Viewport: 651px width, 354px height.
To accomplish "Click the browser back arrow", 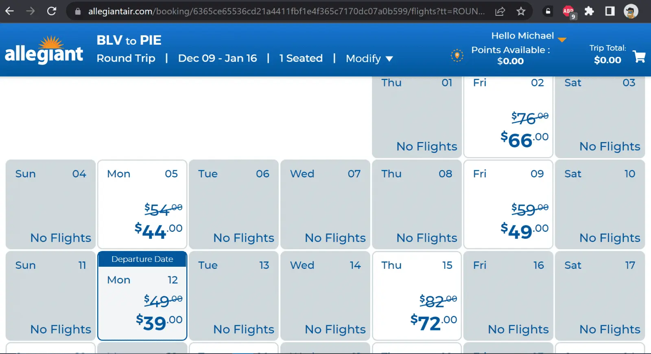I will (10, 11).
